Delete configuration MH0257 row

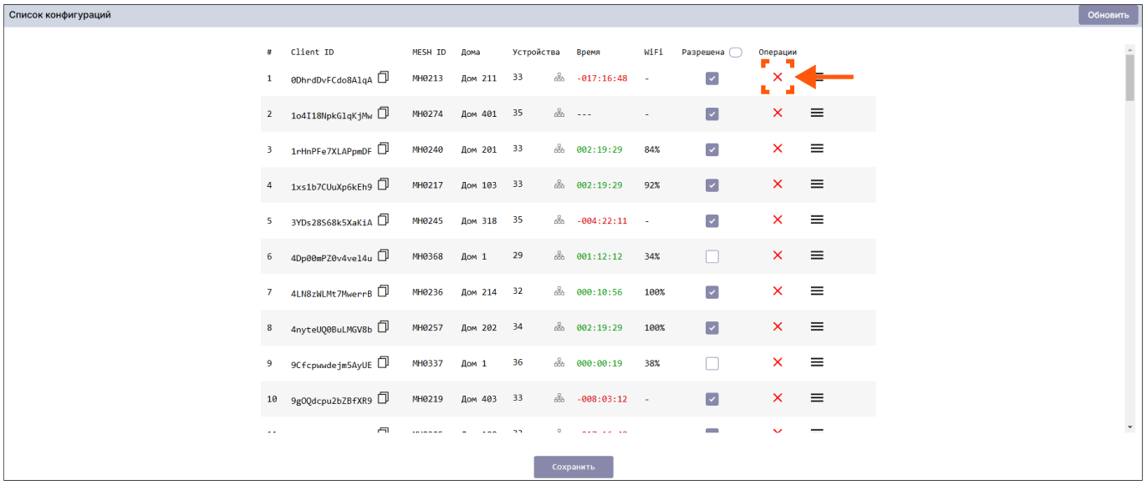coord(778,327)
